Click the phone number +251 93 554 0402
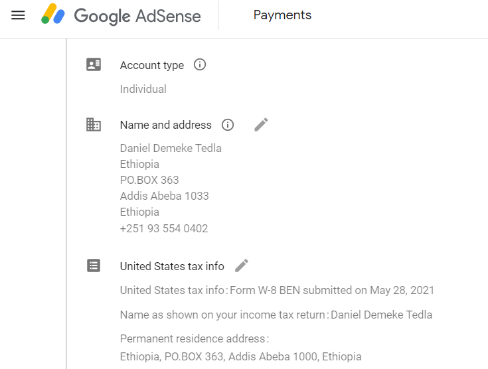488x369 pixels. pyautogui.click(x=164, y=228)
